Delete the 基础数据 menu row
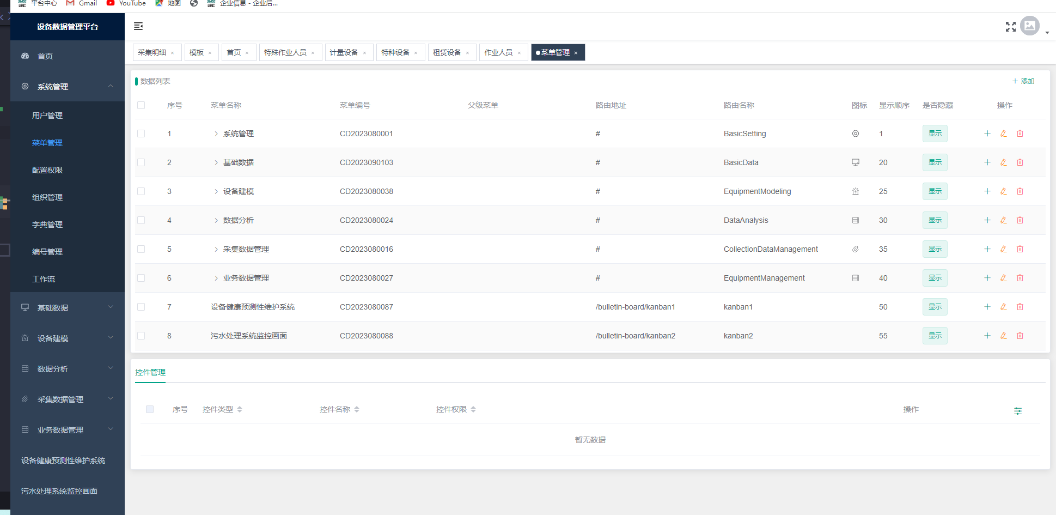1056x515 pixels. [x=1020, y=162]
